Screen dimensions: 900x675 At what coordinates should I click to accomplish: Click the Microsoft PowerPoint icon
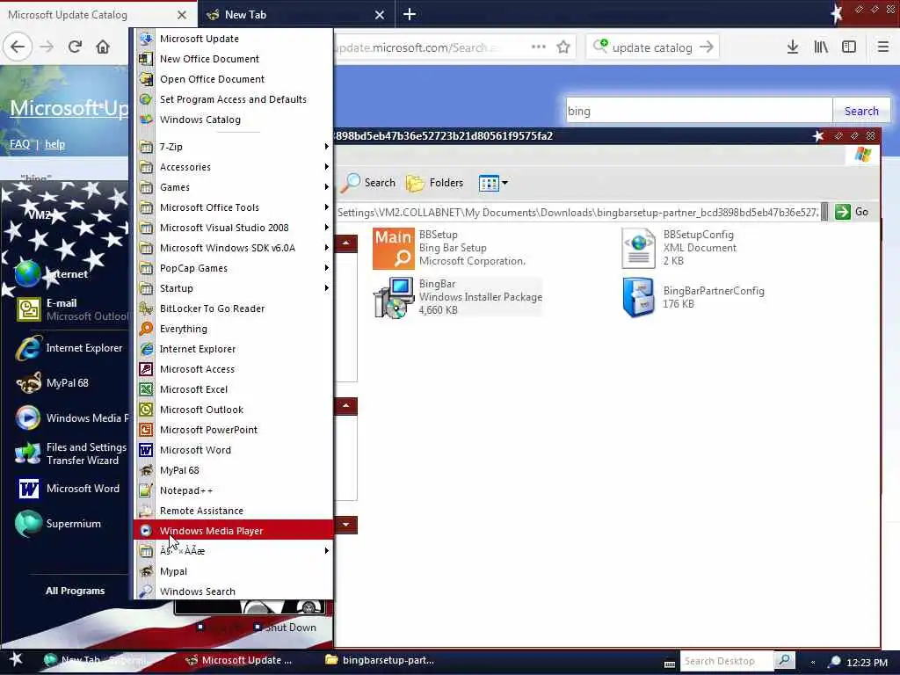pos(147,429)
